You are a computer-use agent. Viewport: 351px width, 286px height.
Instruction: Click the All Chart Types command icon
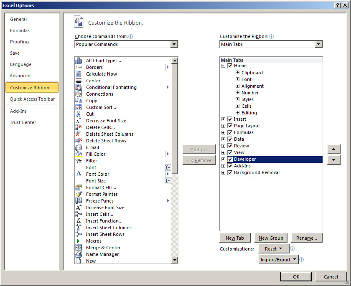[x=79, y=61]
